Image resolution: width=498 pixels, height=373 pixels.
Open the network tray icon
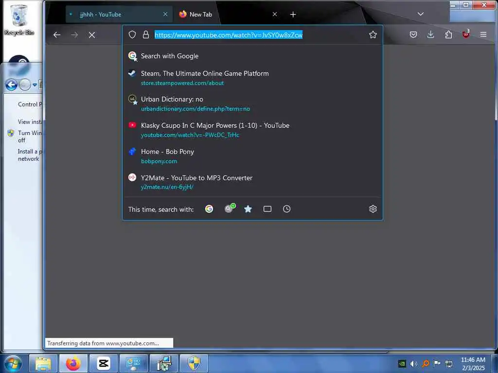[449, 363]
